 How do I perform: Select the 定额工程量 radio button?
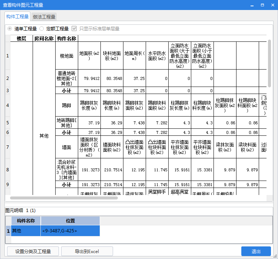[42, 28]
